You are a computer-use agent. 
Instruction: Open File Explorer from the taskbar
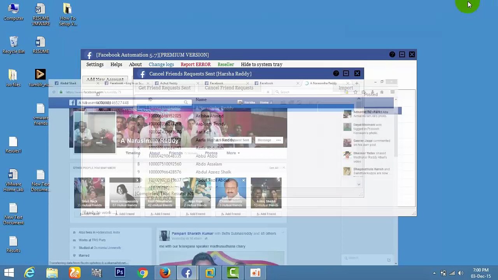(52, 273)
